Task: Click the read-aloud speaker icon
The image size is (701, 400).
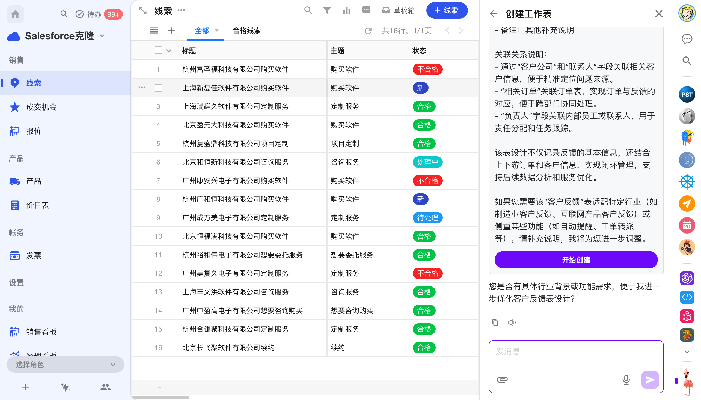Action: point(511,322)
